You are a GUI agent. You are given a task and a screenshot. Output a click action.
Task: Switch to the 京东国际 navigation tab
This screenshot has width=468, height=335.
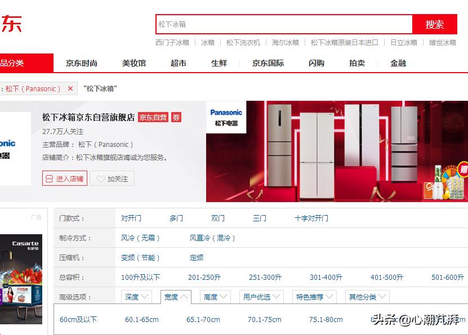point(268,63)
